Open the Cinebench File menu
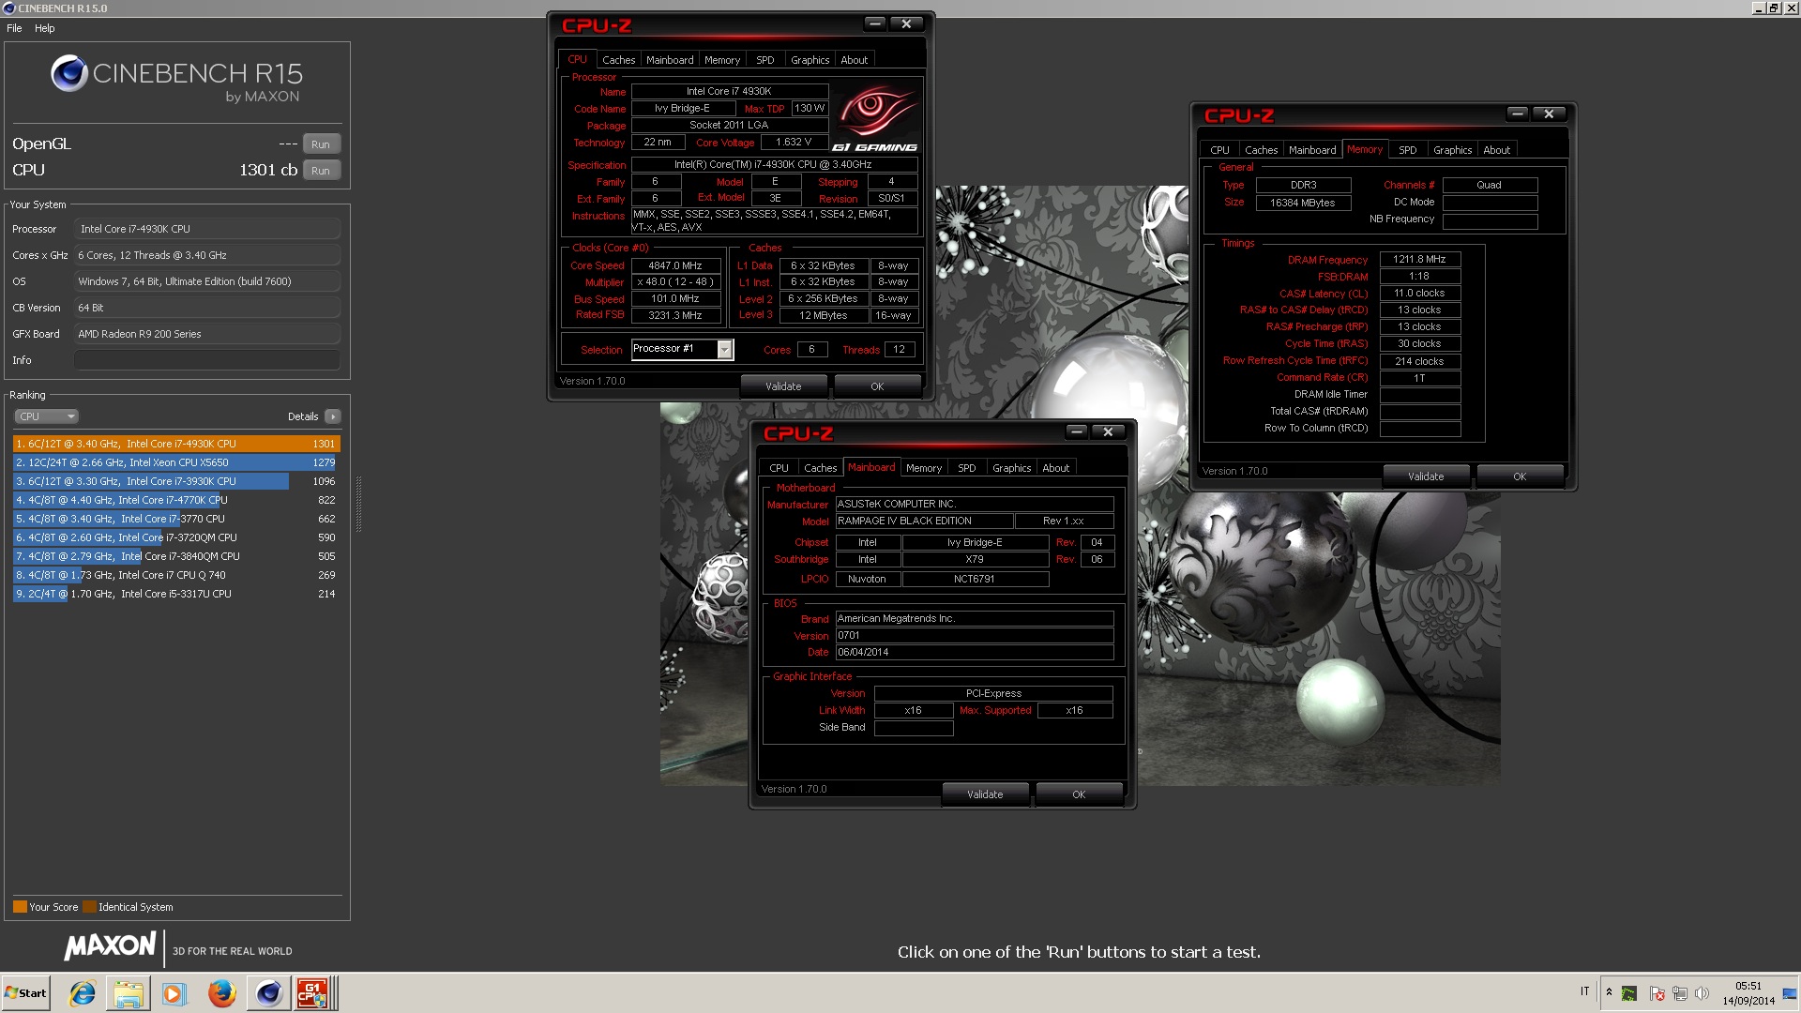This screenshot has height=1013, width=1801. tap(14, 28)
